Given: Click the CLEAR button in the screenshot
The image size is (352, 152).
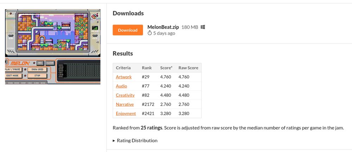Looking at the screenshot, I should coord(50,63).
